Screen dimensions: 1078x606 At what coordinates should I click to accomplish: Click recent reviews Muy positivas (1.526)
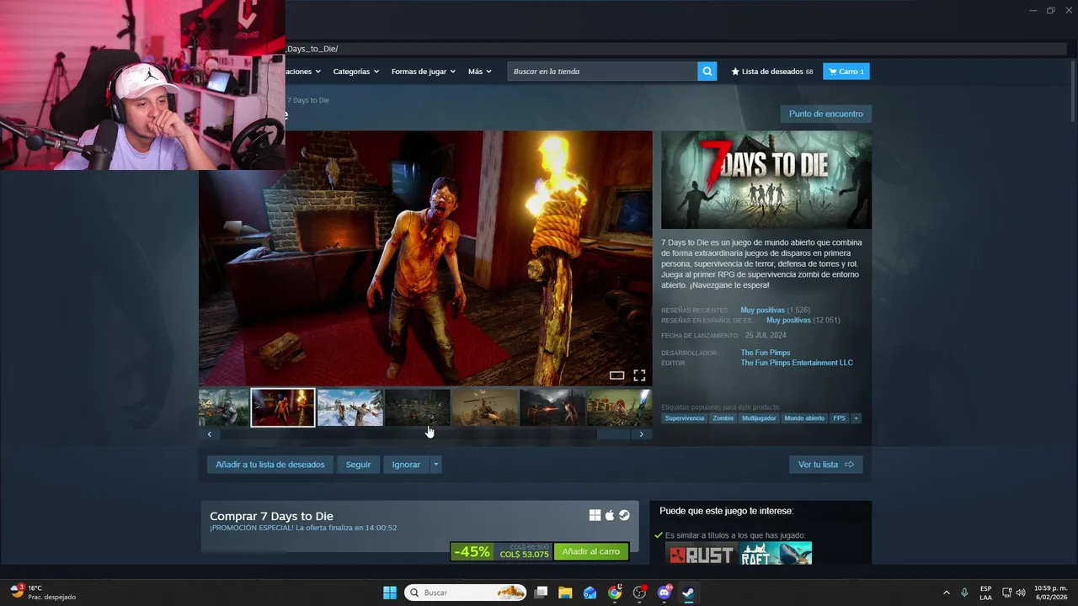pos(775,311)
